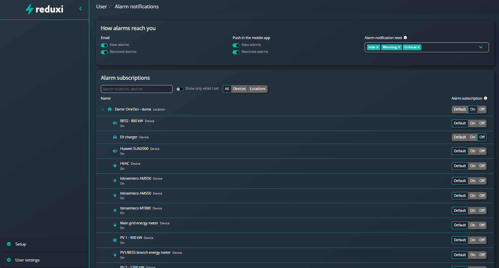Click the User breadcrumb link

pos(102,7)
